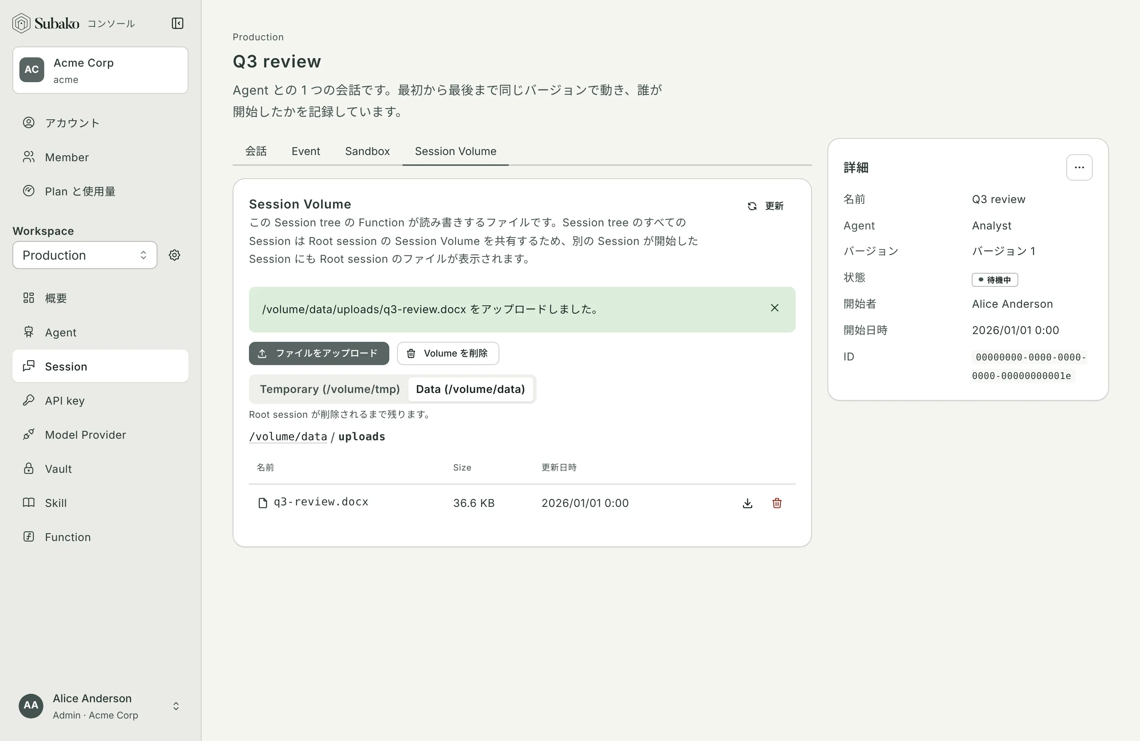
Task: Click the Production breadcrumb above title
Action: coord(258,37)
